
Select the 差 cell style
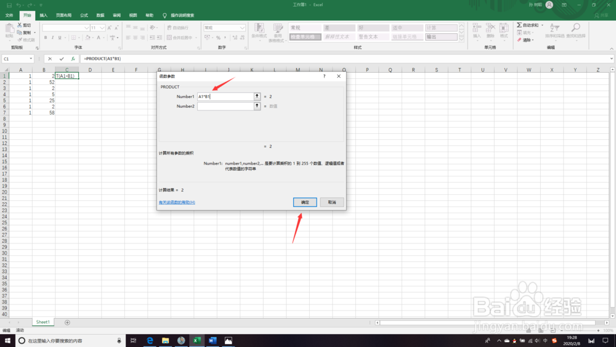(339, 28)
